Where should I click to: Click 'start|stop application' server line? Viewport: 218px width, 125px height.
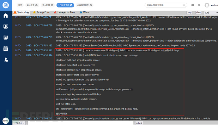click(82, 80)
